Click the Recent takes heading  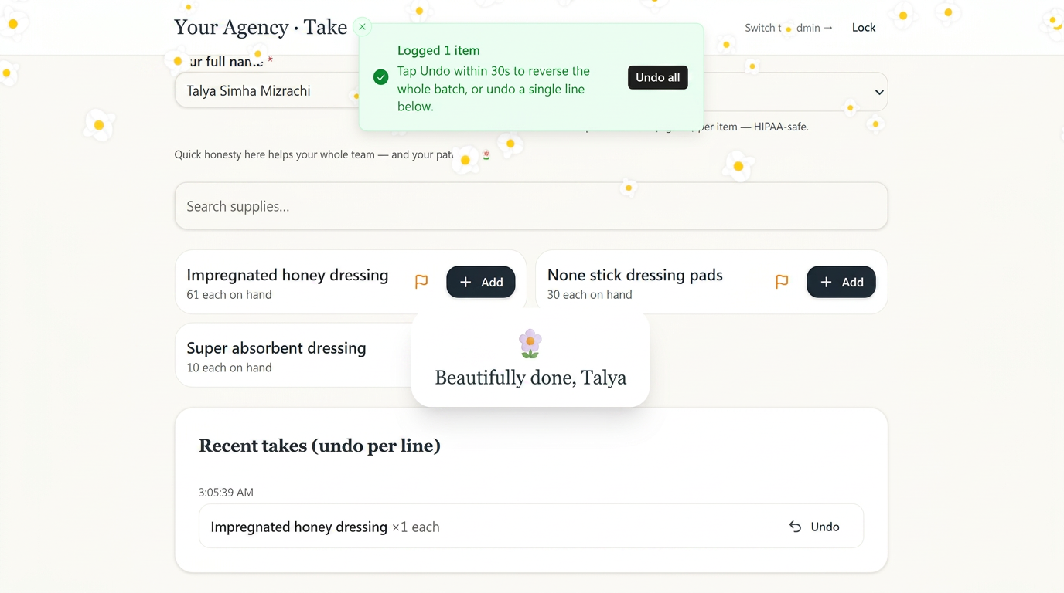click(x=319, y=446)
